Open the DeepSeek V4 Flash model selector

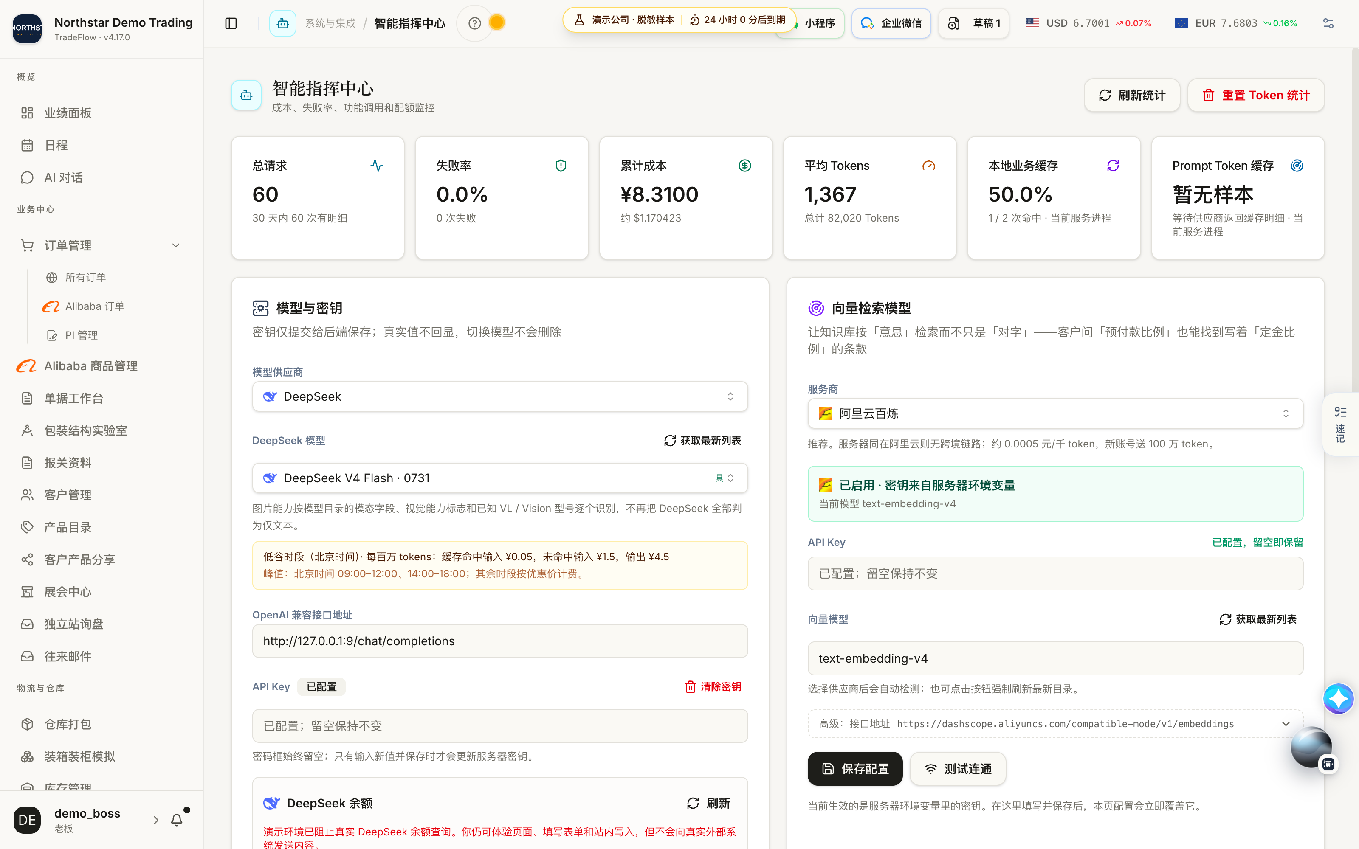[x=500, y=478]
